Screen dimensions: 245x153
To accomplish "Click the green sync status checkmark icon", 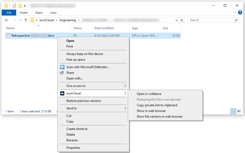I will 75,36.
